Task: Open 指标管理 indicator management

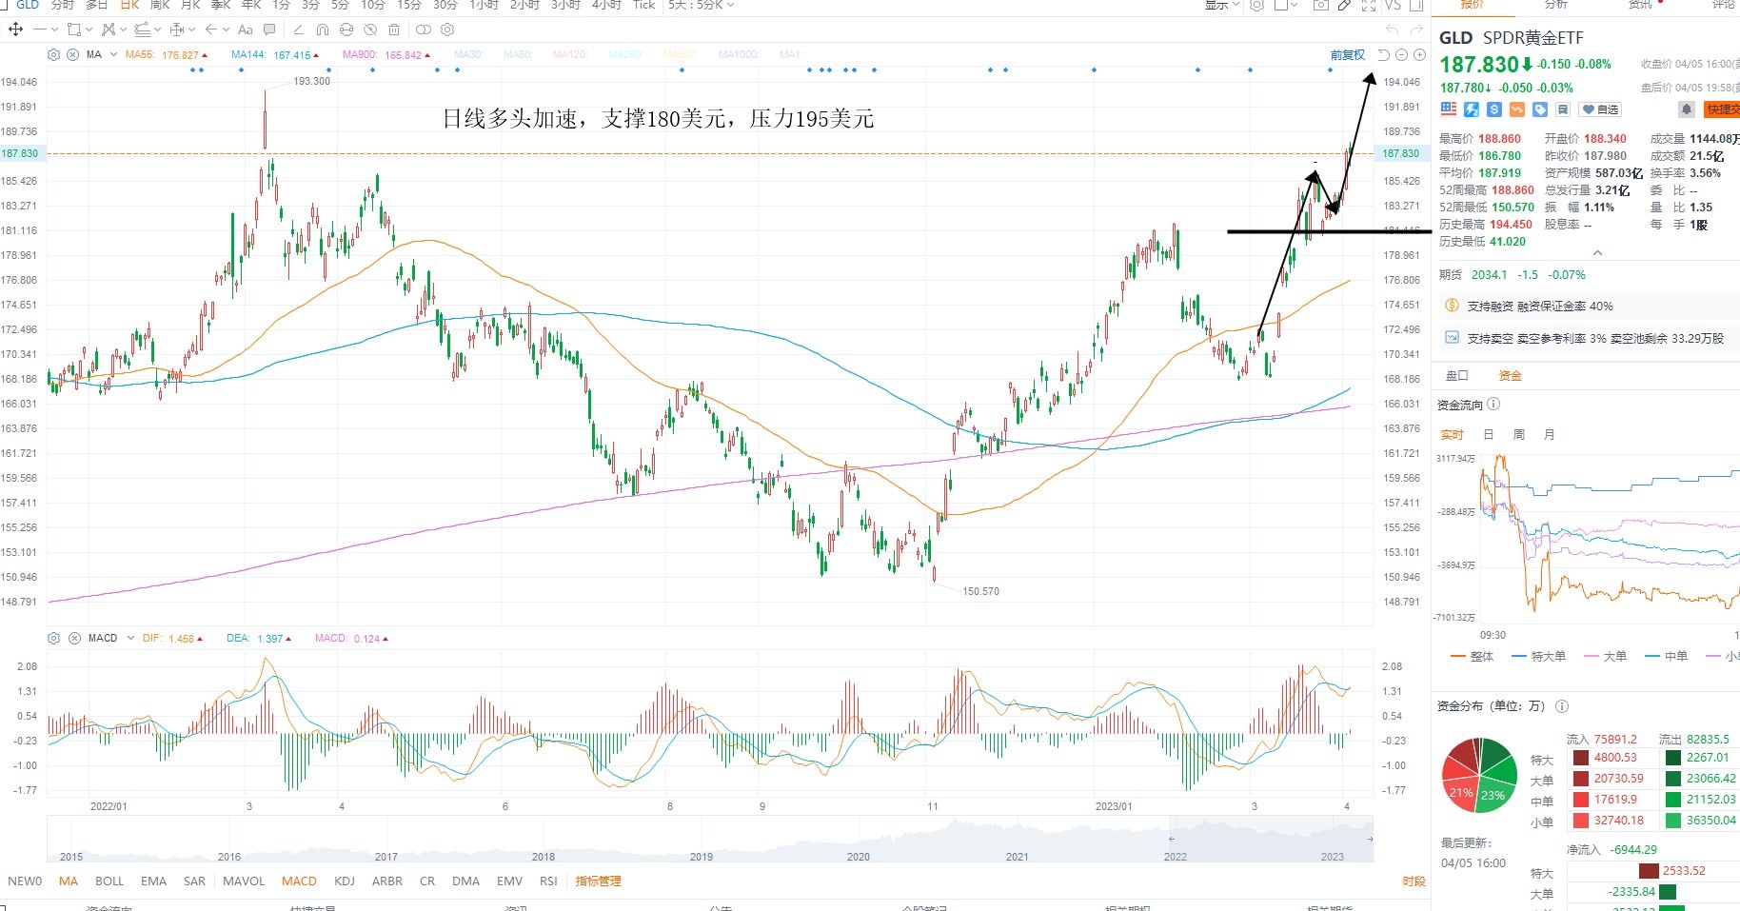Action: [599, 881]
